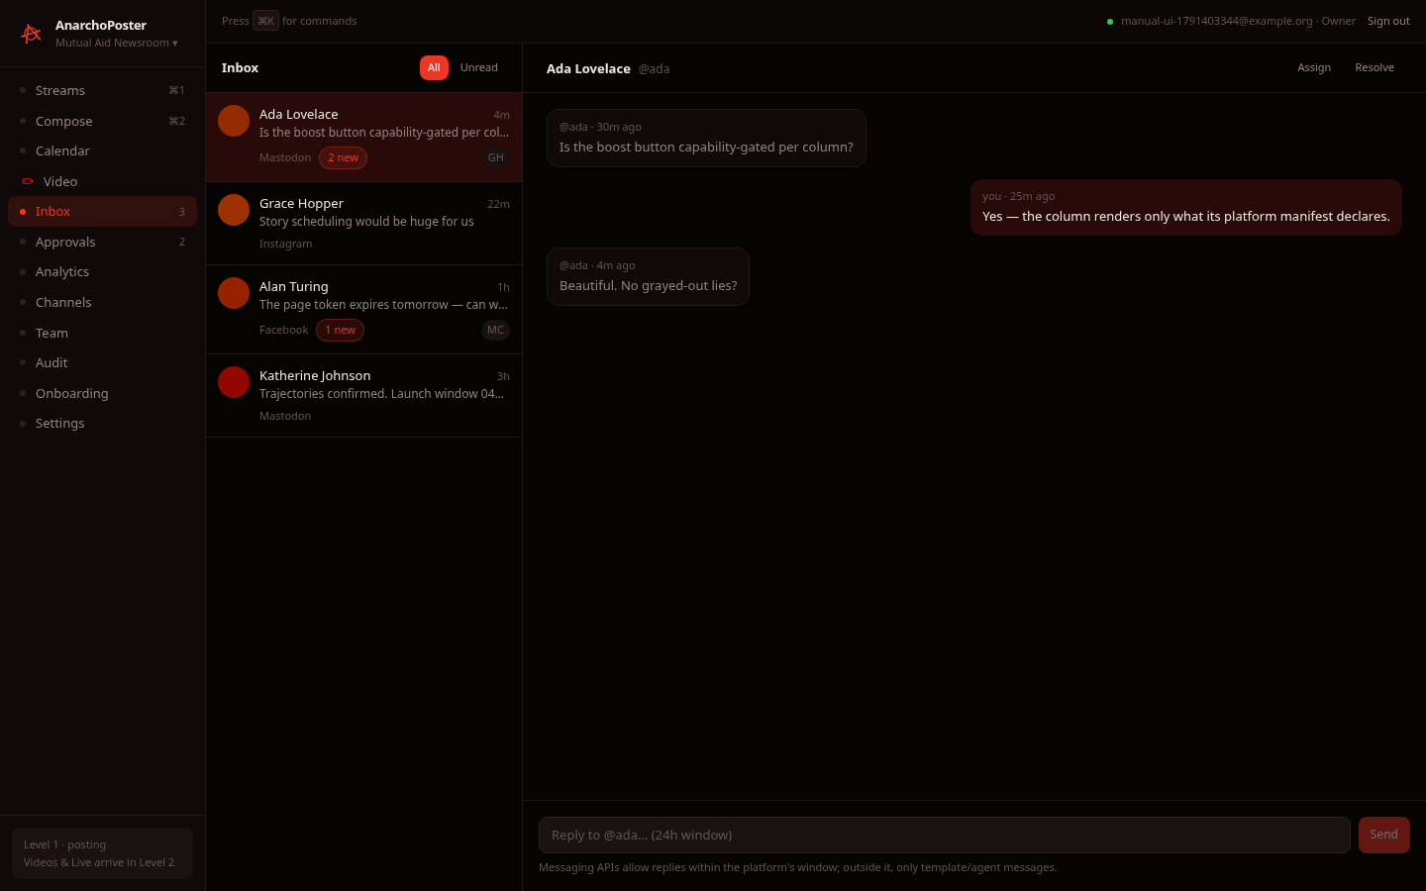
Task: Send the reply message
Action: point(1384,835)
